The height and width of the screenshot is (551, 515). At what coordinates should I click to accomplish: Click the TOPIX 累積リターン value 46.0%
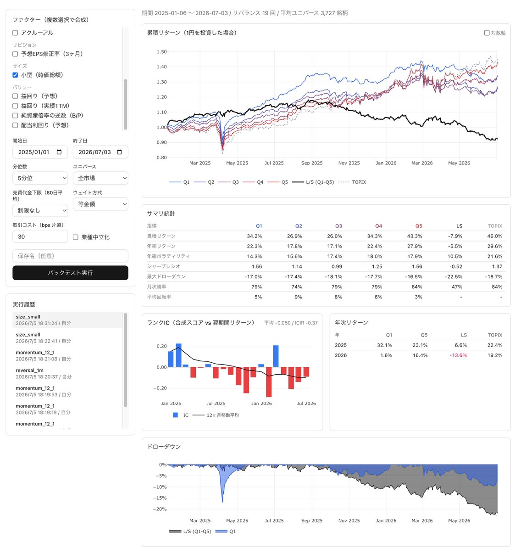(x=495, y=236)
